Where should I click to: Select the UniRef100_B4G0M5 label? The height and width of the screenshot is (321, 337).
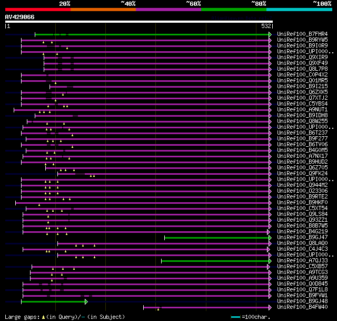point(302,150)
